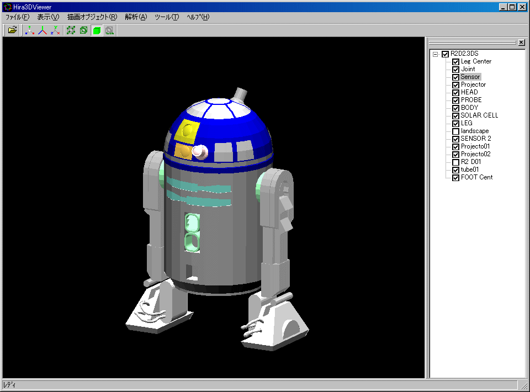Collapse the R2D2.3DS tree node

(436, 54)
